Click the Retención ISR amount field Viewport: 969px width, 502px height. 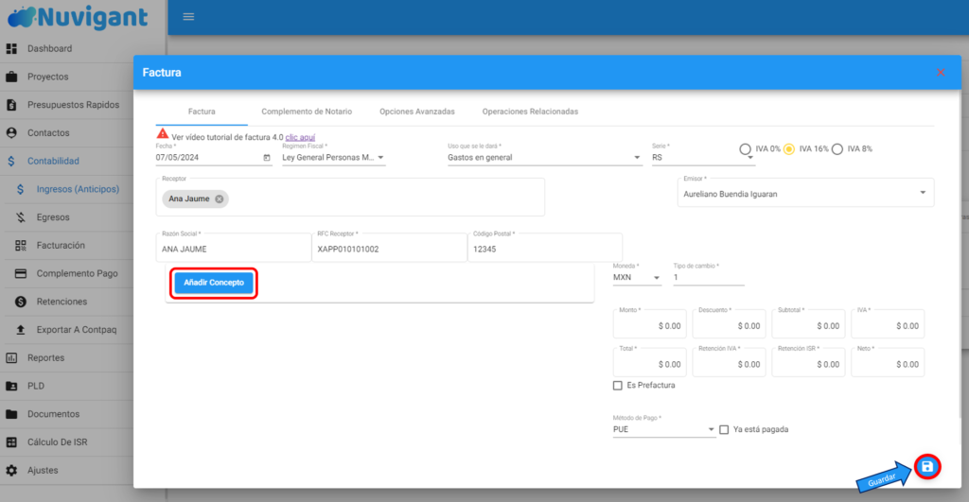tap(808, 362)
